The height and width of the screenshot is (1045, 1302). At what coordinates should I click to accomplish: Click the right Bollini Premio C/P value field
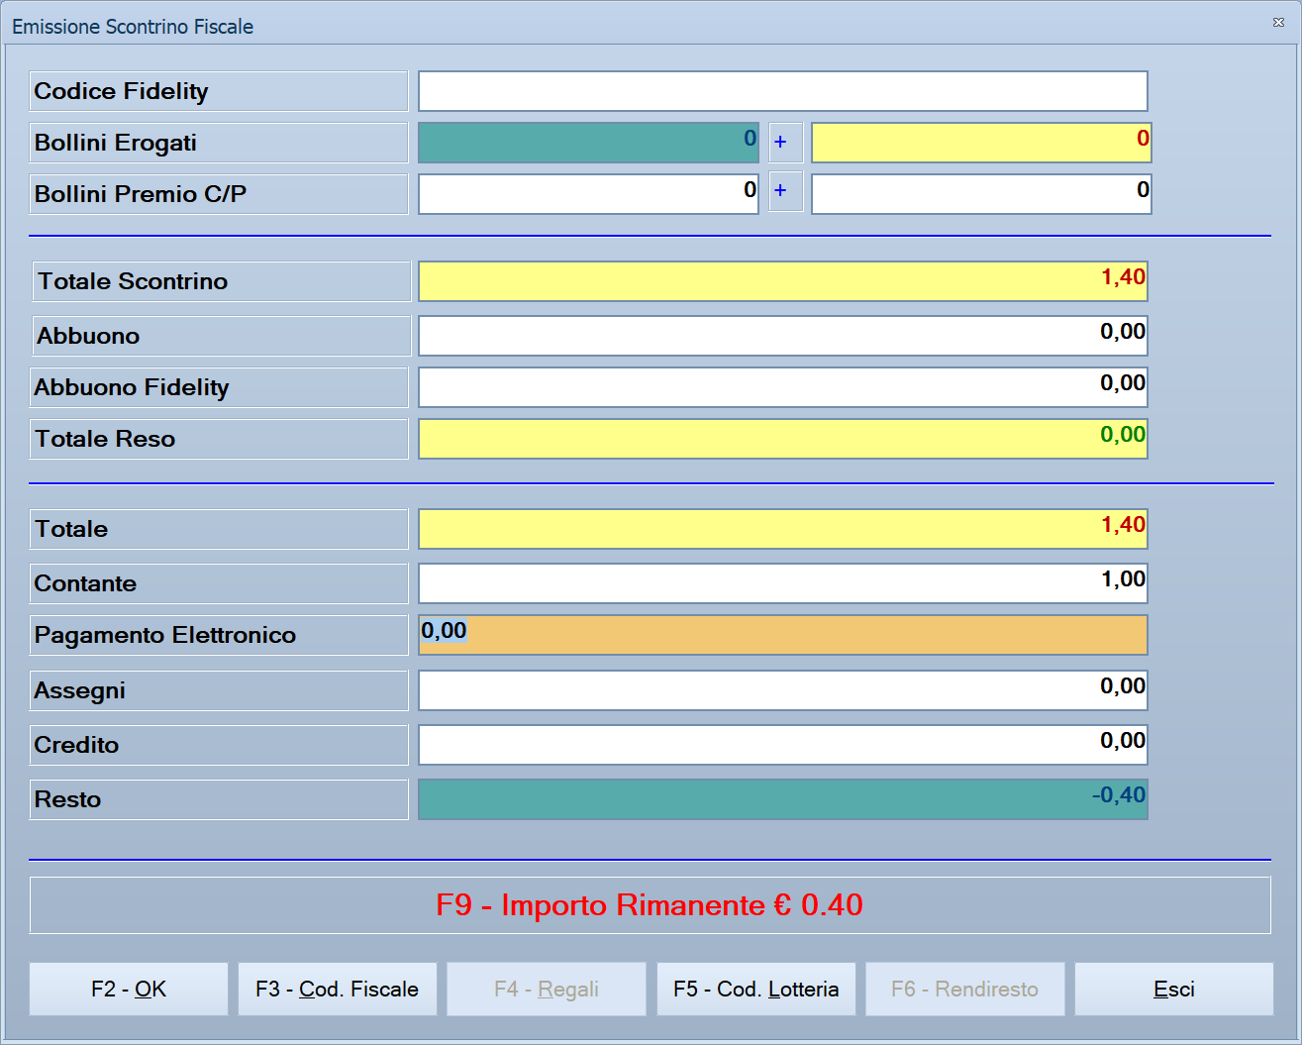(x=981, y=194)
